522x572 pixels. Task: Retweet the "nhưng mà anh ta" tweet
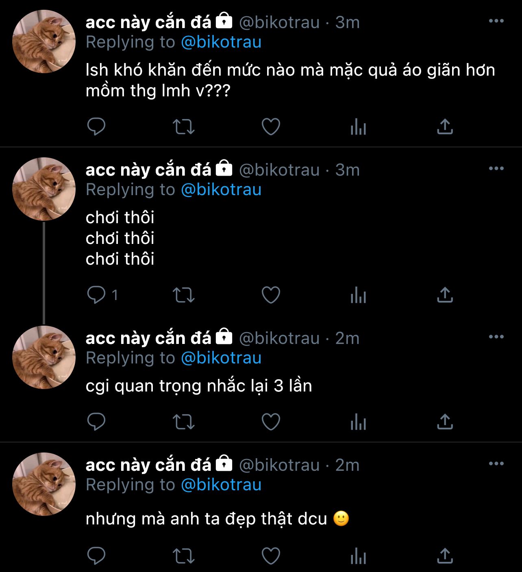tap(184, 556)
